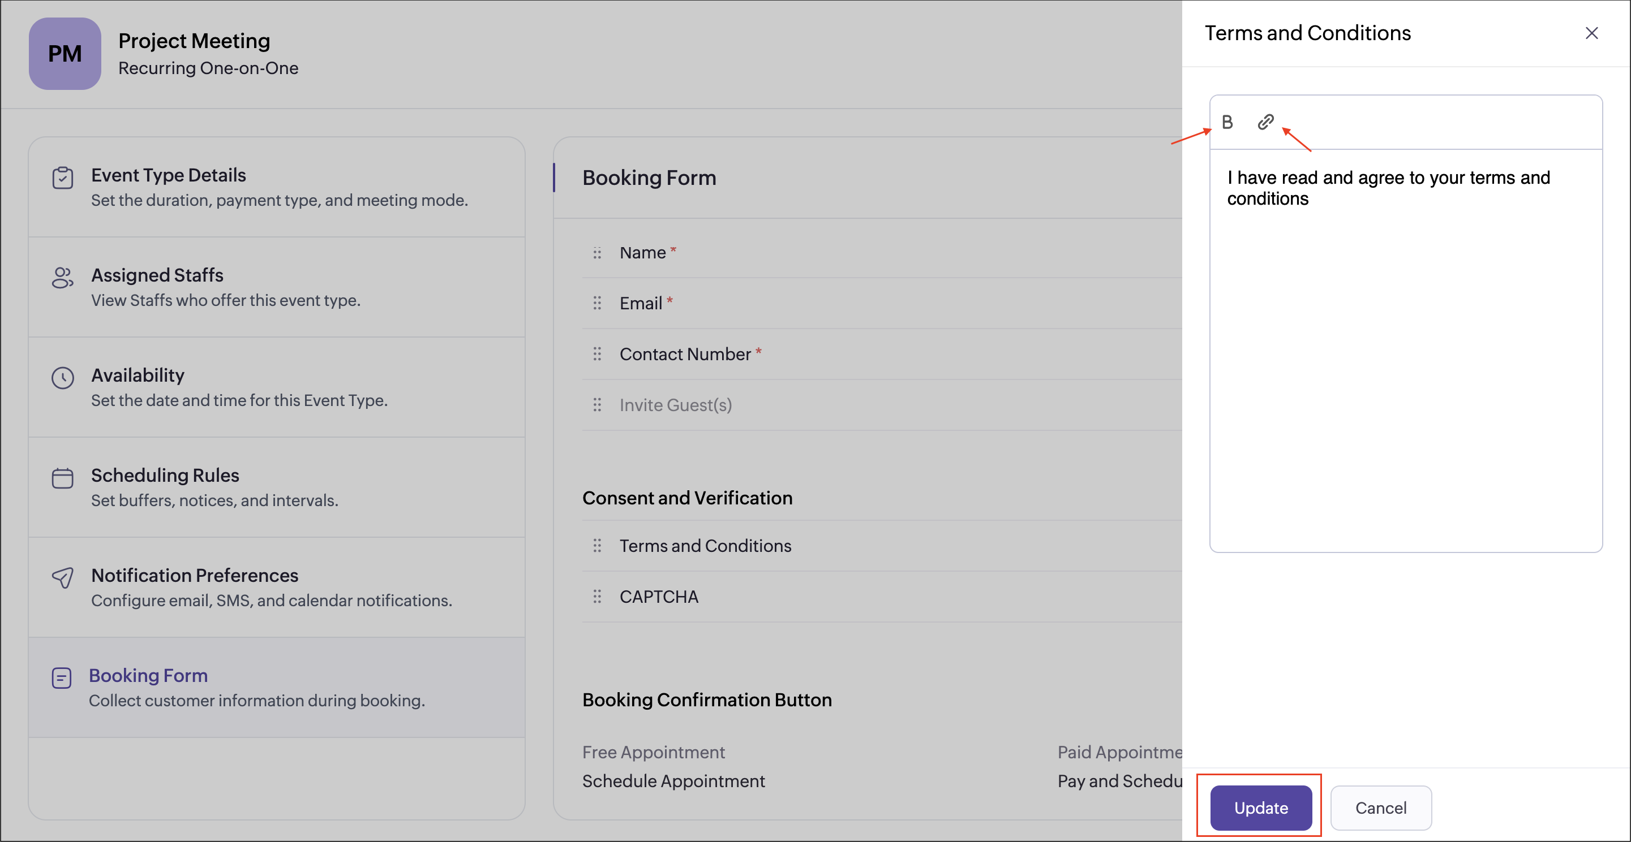The width and height of the screenshot is (1631, 842).
Task: Toggle bold formatting in terms editor
Action: pos(1227,122)
